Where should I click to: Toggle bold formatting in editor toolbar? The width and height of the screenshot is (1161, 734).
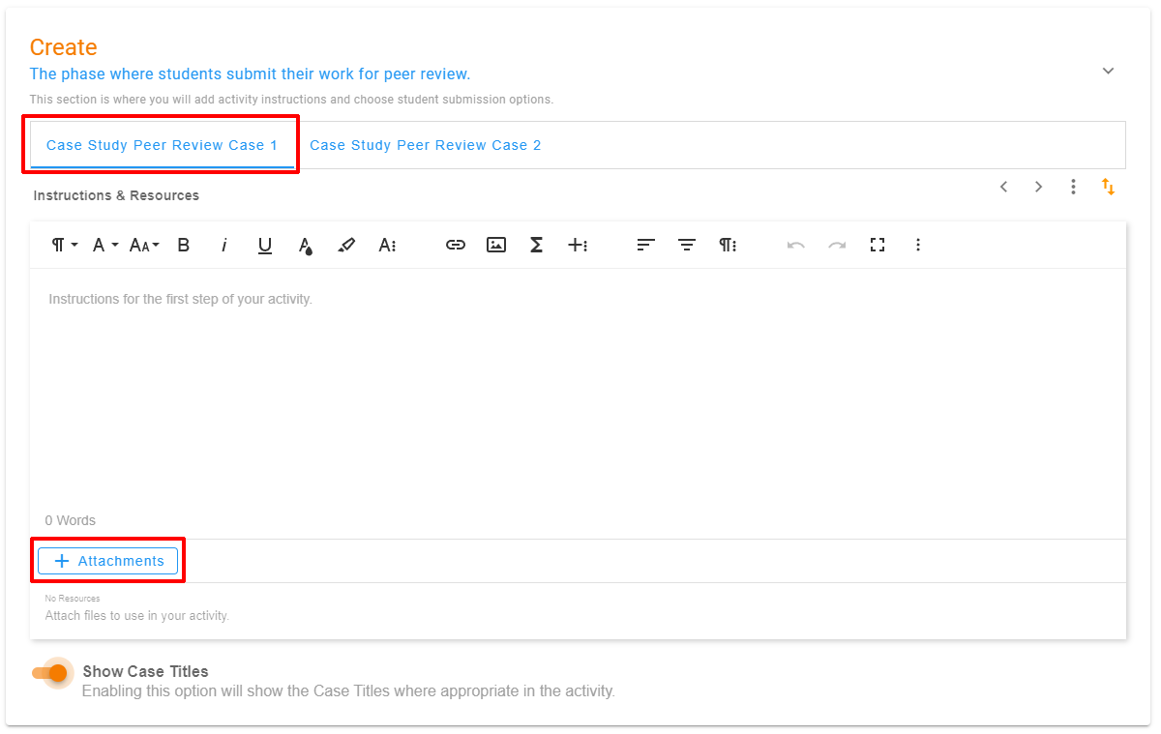[183, 246]
